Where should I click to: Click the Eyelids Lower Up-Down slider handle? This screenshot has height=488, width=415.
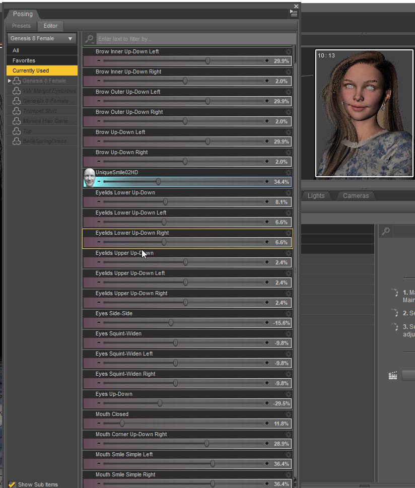point(165,201)
